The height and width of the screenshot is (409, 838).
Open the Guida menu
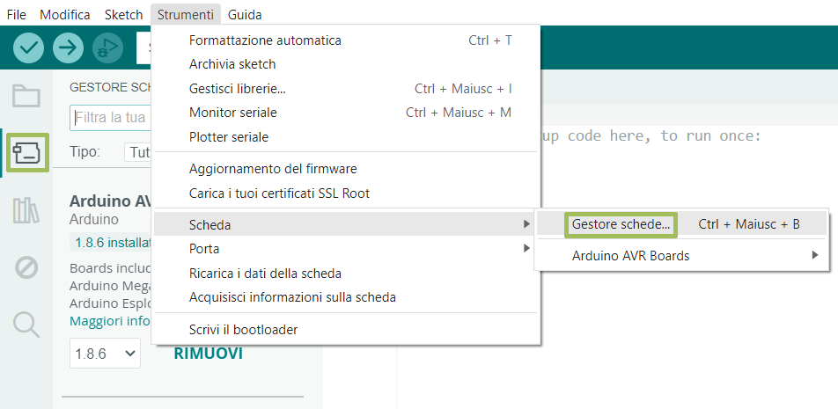pos(245,14)
